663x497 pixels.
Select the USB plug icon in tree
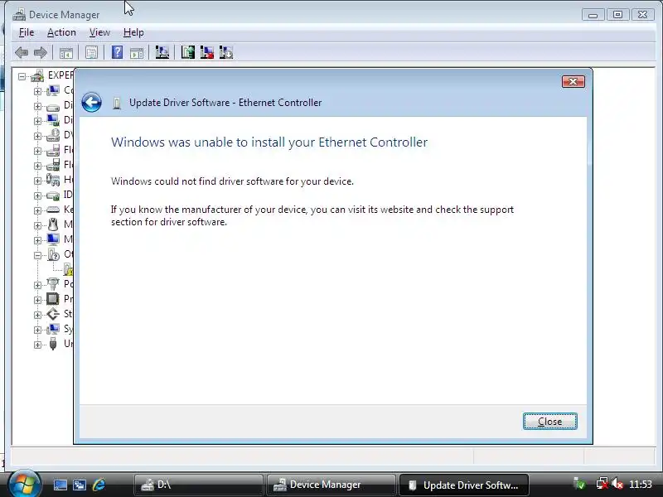pos(53,344)
